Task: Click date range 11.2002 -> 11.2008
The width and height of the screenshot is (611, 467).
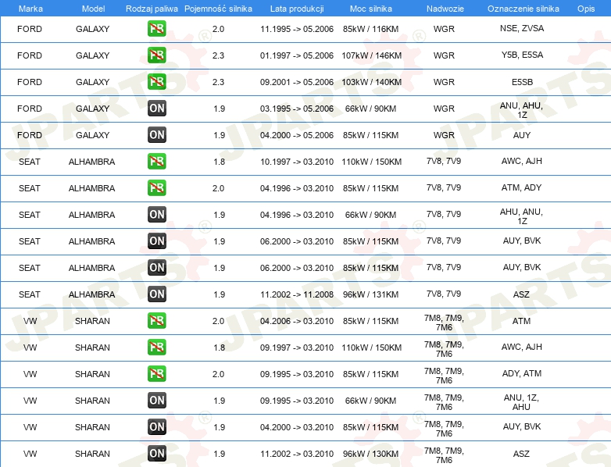Action: (297, 294)
